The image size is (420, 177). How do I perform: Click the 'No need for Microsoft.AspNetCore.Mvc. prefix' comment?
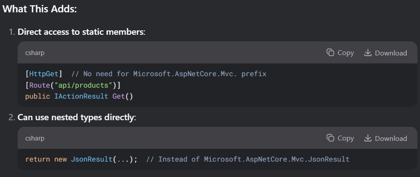pyautogui.click(x=169, y=74)
